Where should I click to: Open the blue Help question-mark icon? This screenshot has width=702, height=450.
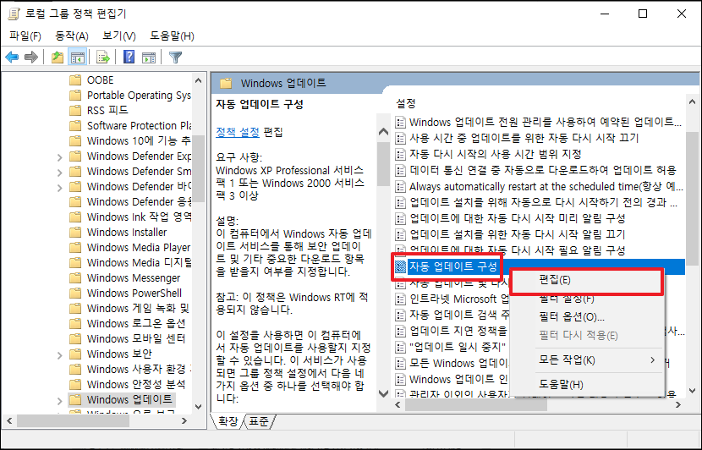point(129,57)
